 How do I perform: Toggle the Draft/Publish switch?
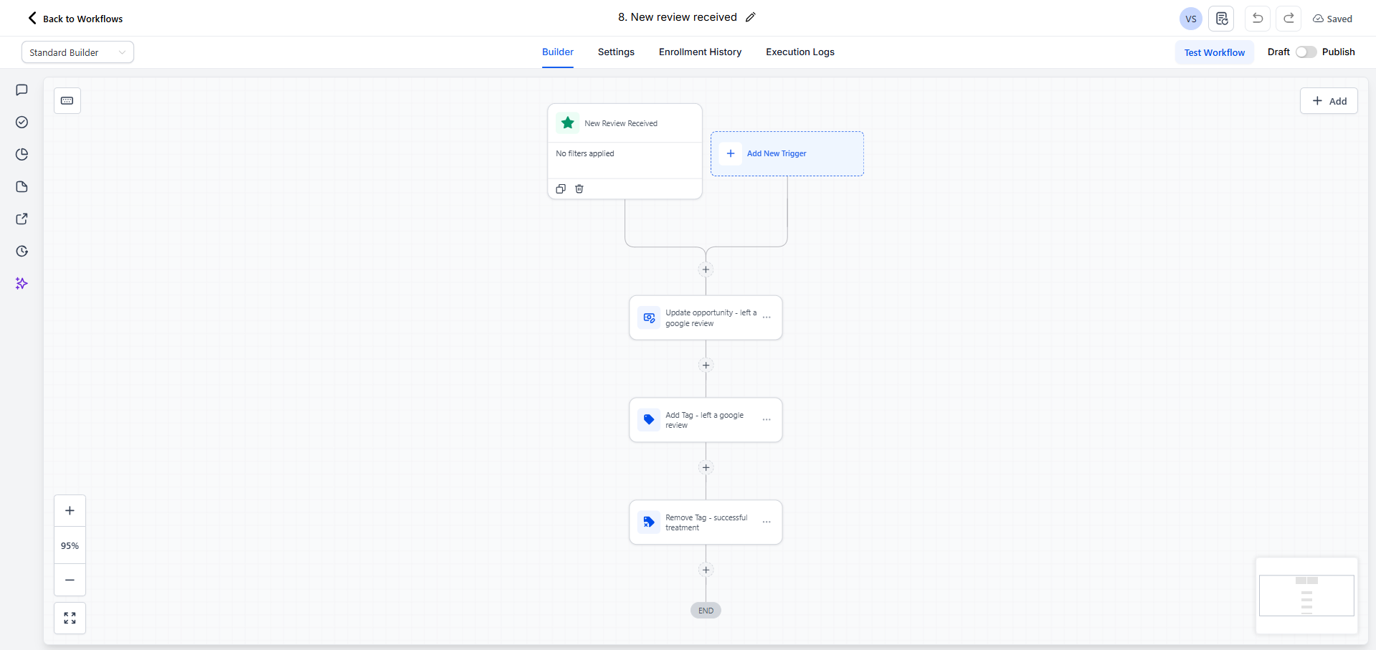(x=1306, y=52)
